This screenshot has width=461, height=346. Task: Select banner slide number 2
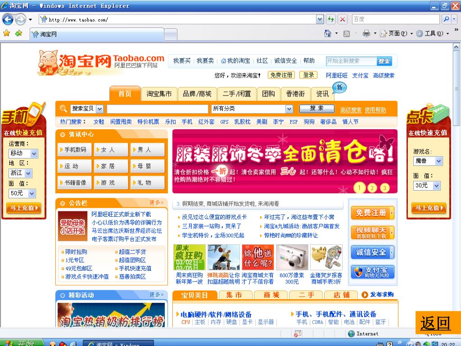372,187
